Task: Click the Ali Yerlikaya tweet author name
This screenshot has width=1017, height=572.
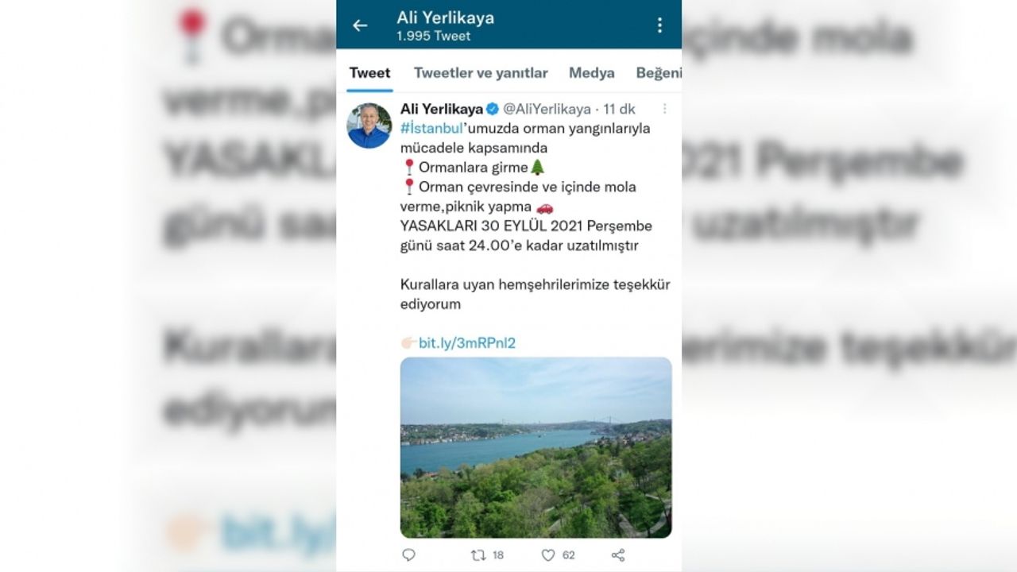Action: click(x=442, y=109)
